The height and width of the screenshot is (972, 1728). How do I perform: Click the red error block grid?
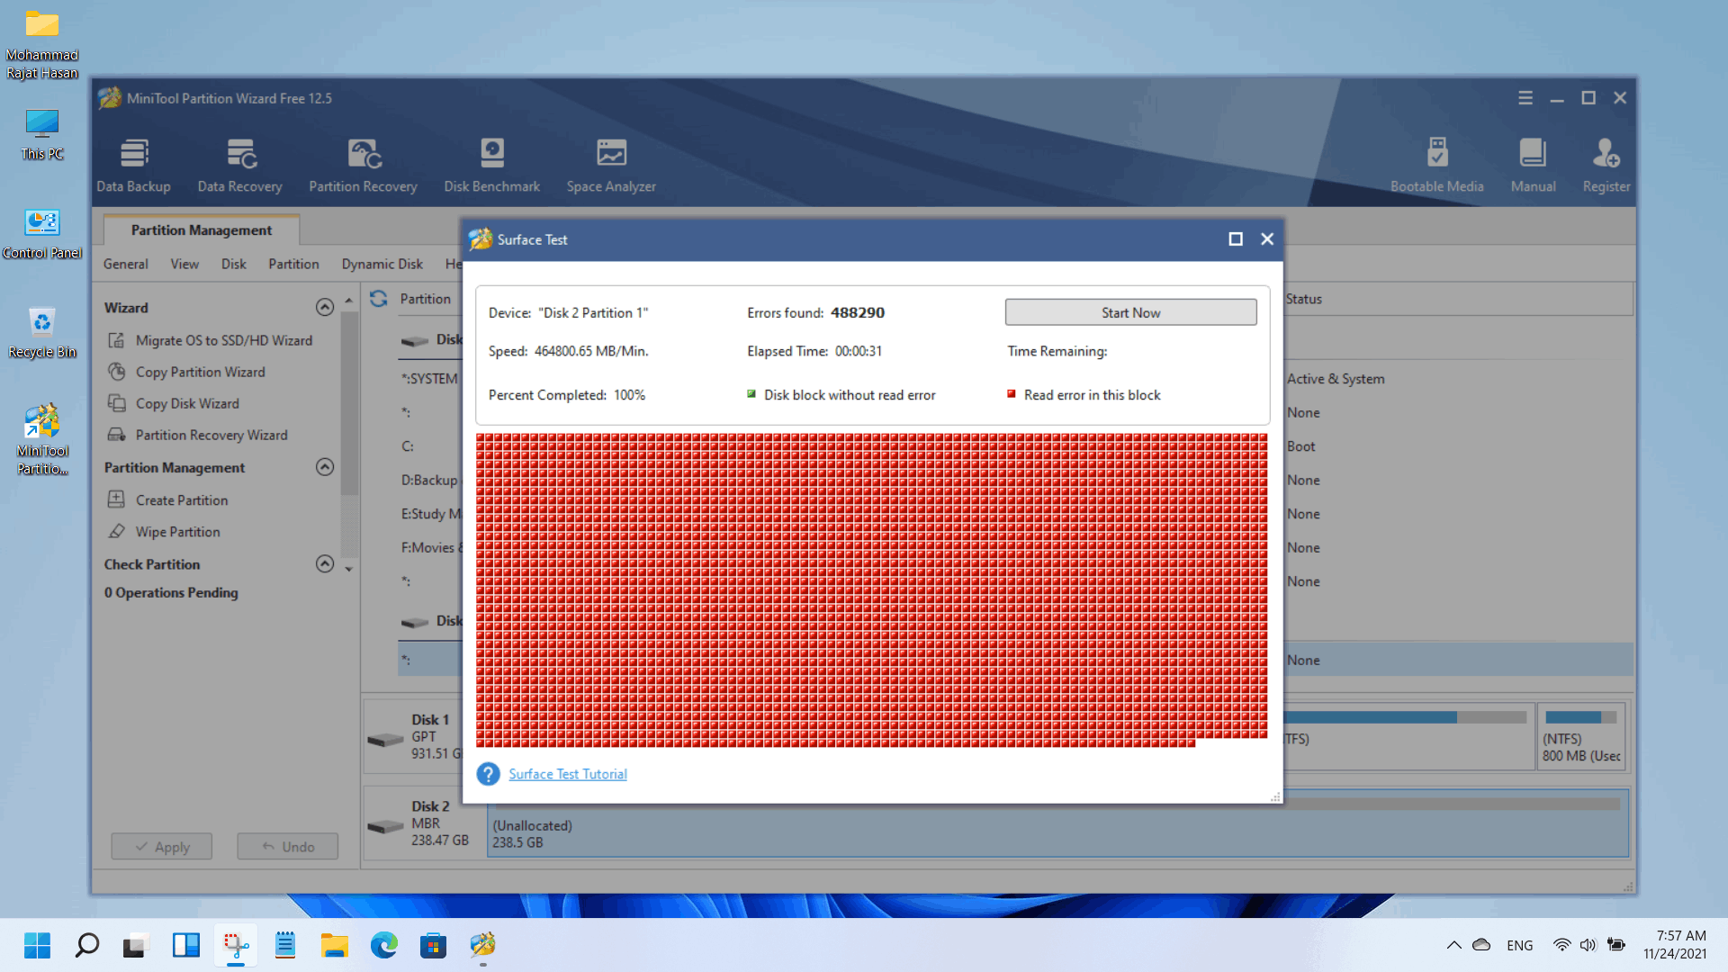pyautogui.click(x=871, y=589)
